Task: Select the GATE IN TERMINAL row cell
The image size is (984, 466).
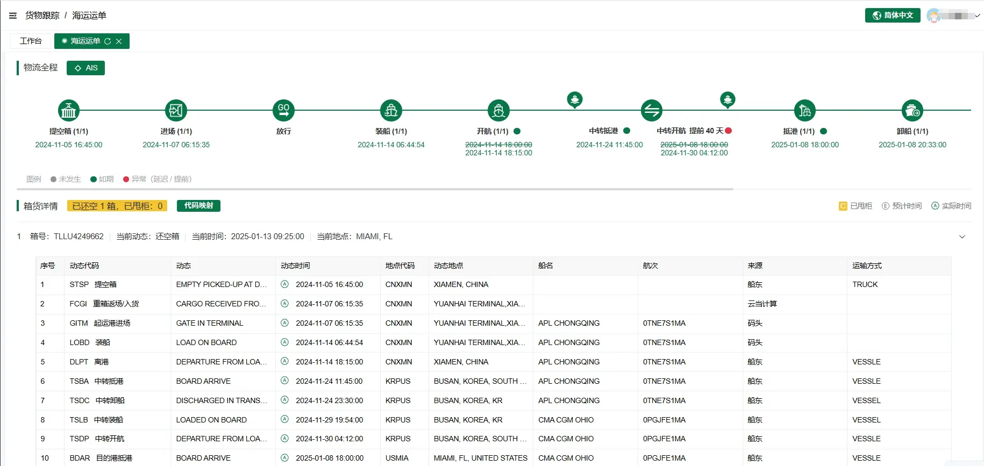Action: pyautogui.click(x=223, y=323)
